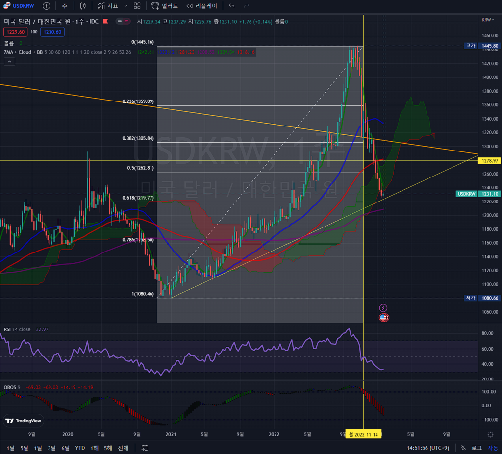Open the layout grid selector icon
Image resolution: width=502 pixels, height=454 pixels.
tap(137, 6)
